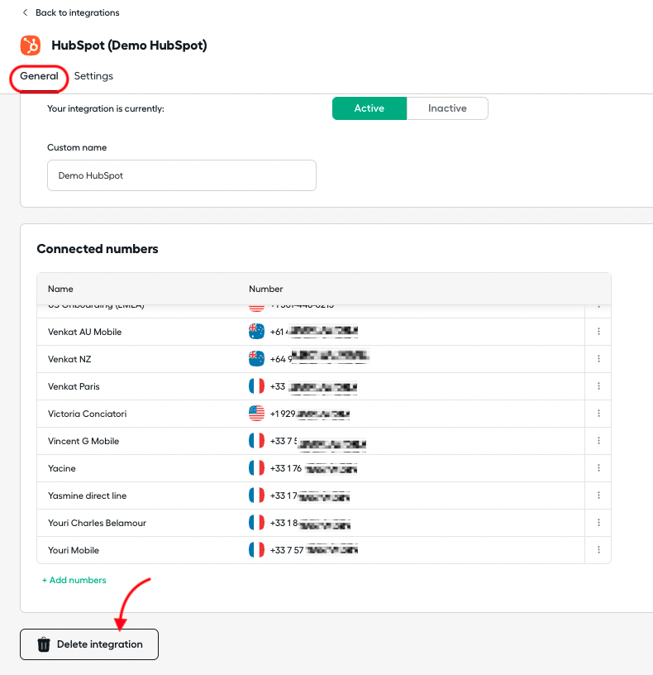Click the French flag on Yasmine direct line
The image size is (653, 675).
[x=256, y=495]
